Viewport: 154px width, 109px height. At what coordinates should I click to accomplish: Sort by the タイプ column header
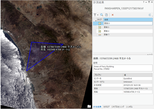(100, 20)
